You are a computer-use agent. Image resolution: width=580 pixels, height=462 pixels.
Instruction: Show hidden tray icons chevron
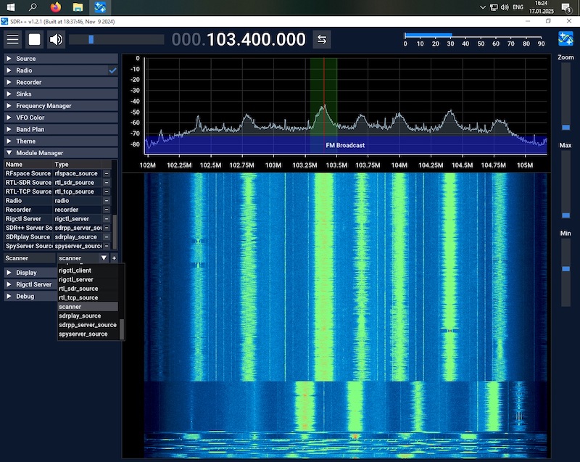tap(483, 7)
